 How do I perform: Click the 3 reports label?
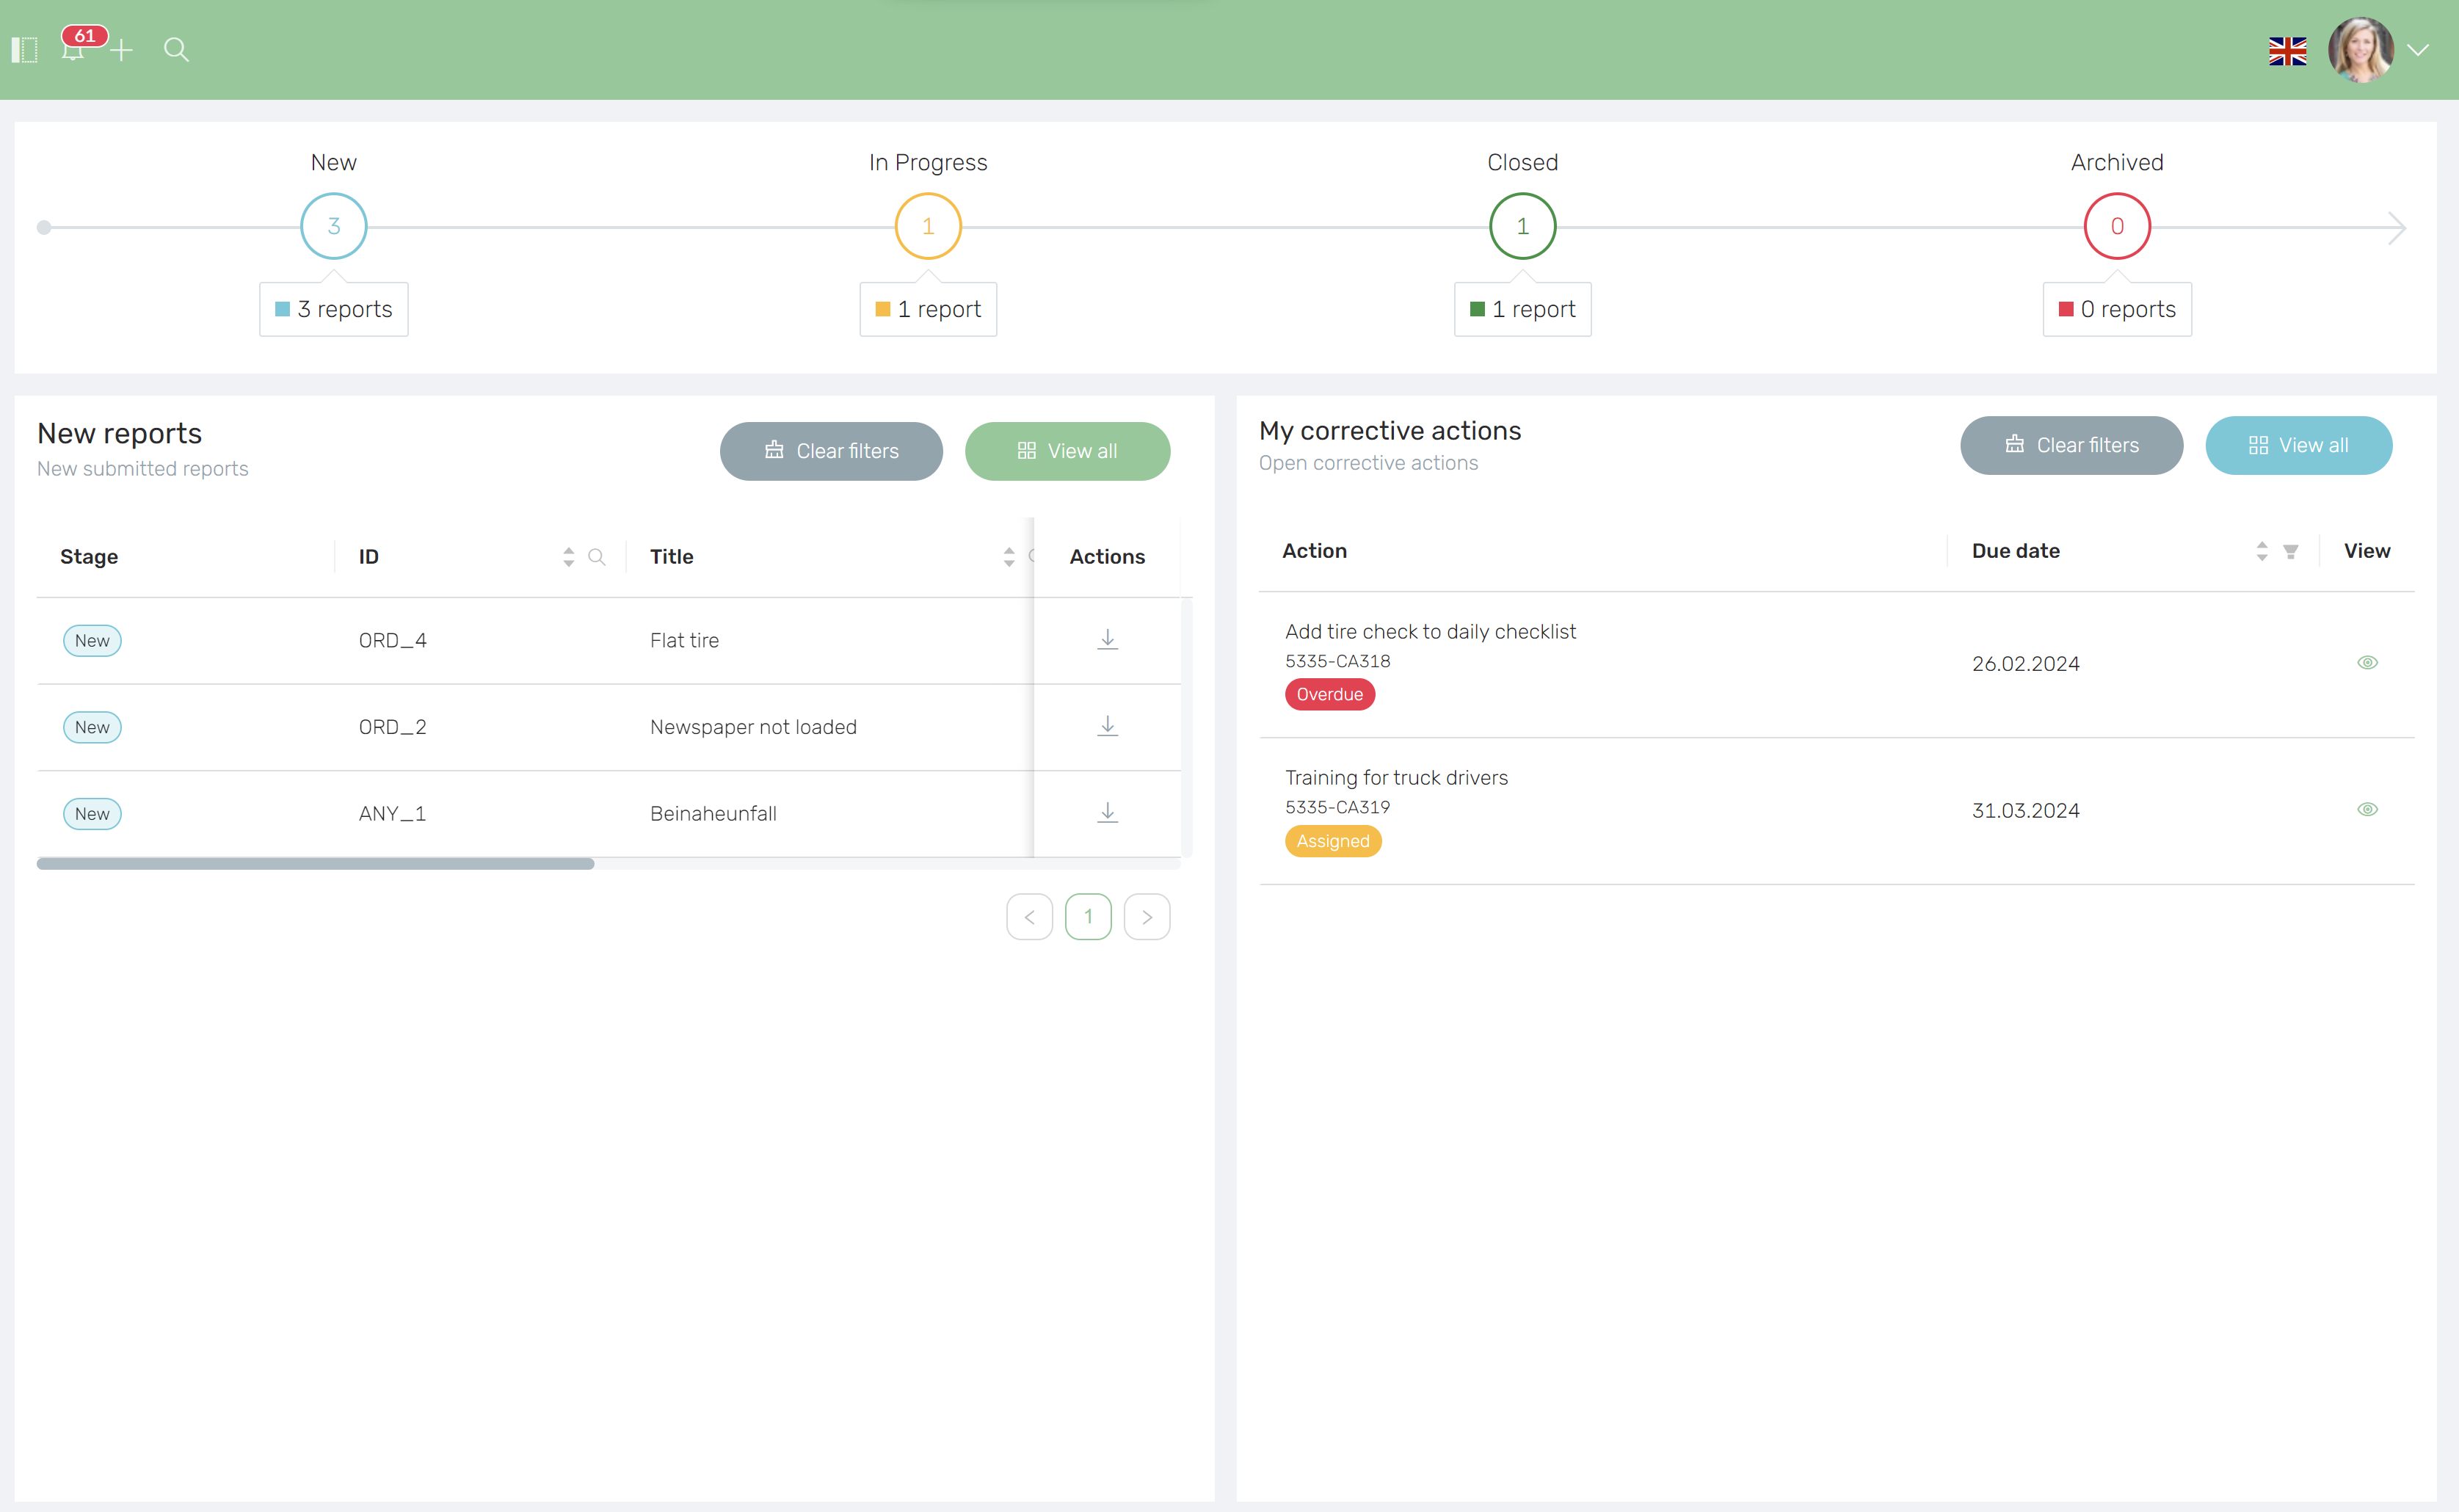pos(334,309)
